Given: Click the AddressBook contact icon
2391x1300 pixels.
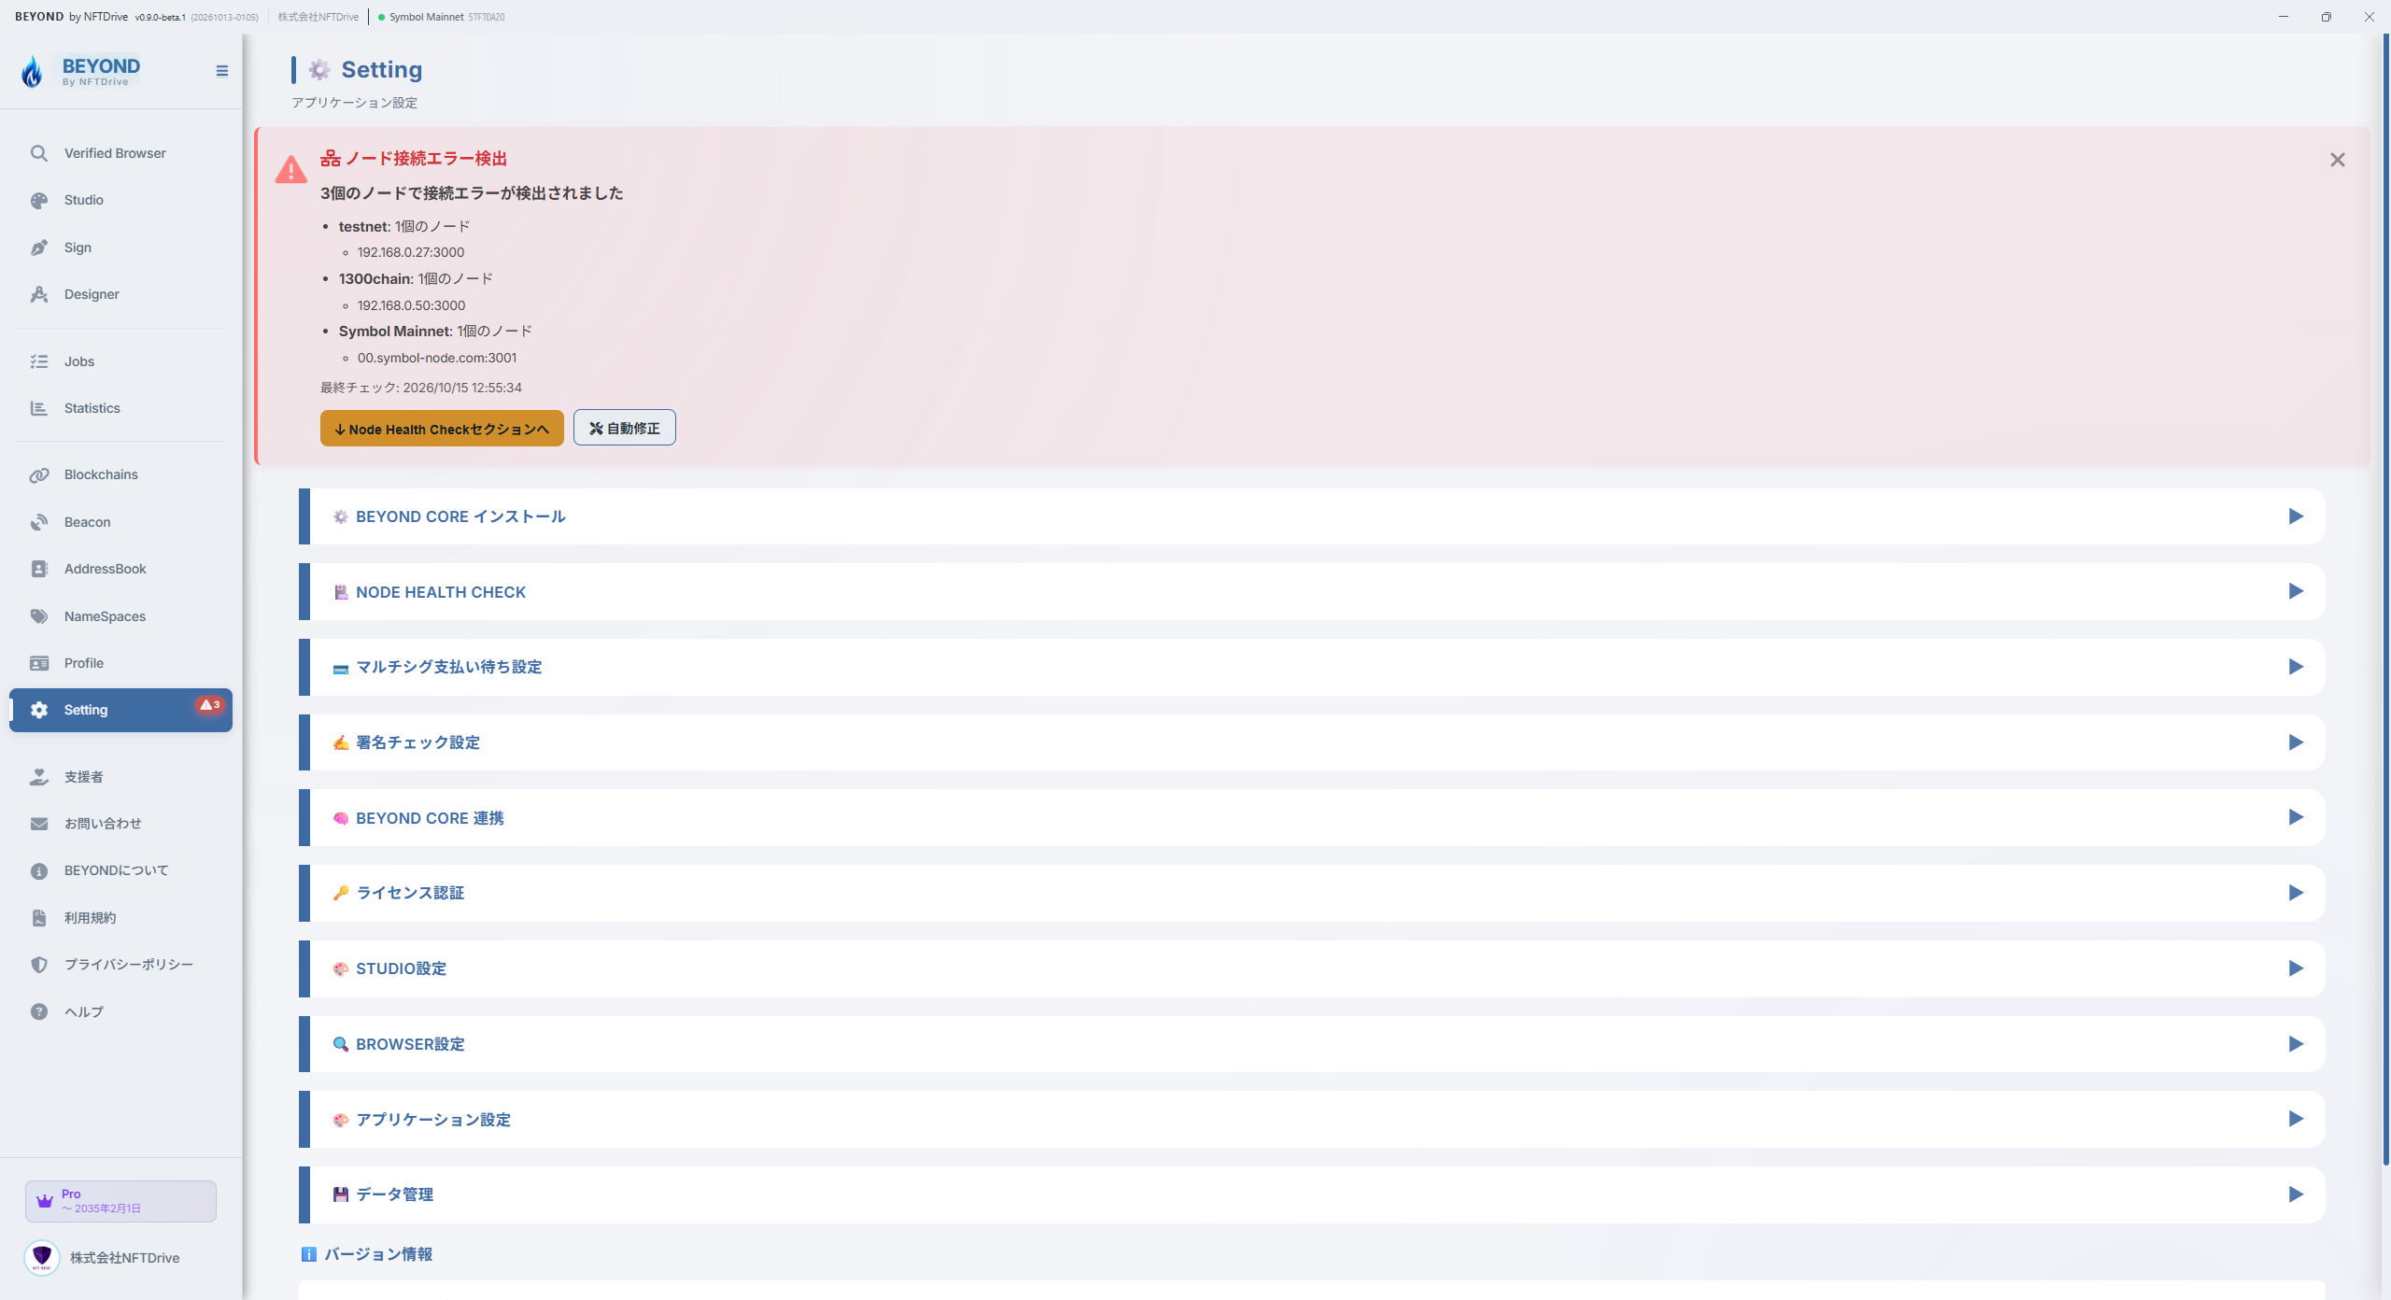Looking at the screenshot, I should pyautogui.click(x=38, y=569).
